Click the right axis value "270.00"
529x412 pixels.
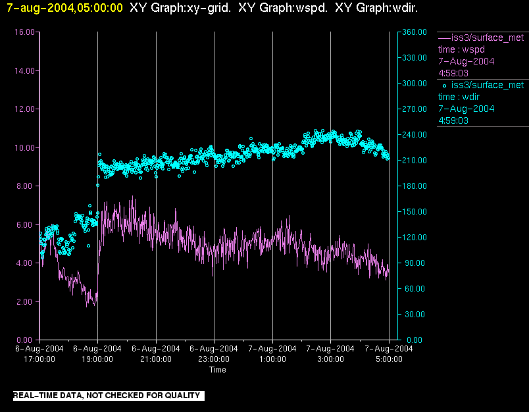[415, 109]
